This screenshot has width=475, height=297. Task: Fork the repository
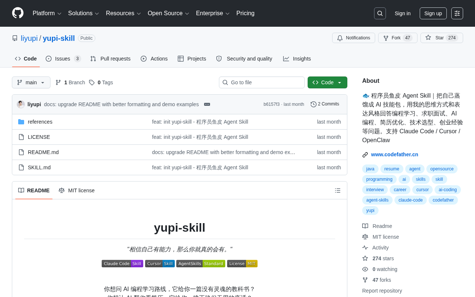pyautogui.click(x=398, y=38)
